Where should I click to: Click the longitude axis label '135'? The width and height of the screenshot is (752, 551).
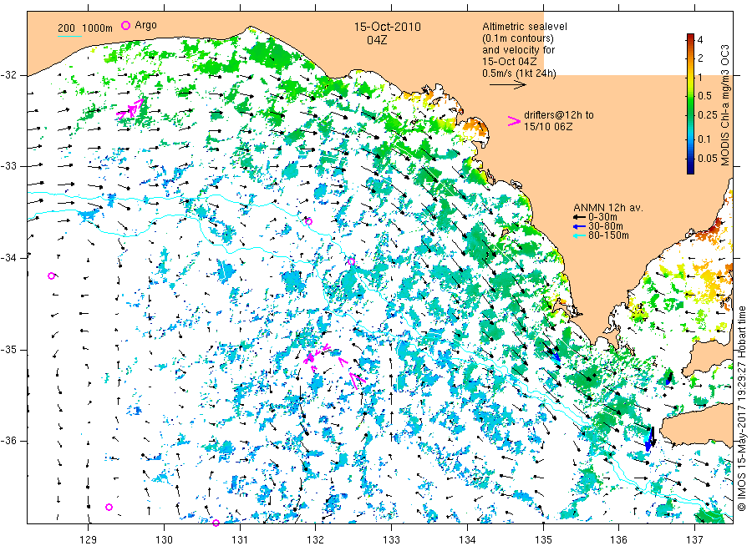tap(543, 540)
